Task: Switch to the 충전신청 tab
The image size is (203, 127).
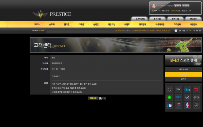Action: click(x=157, y=19)
